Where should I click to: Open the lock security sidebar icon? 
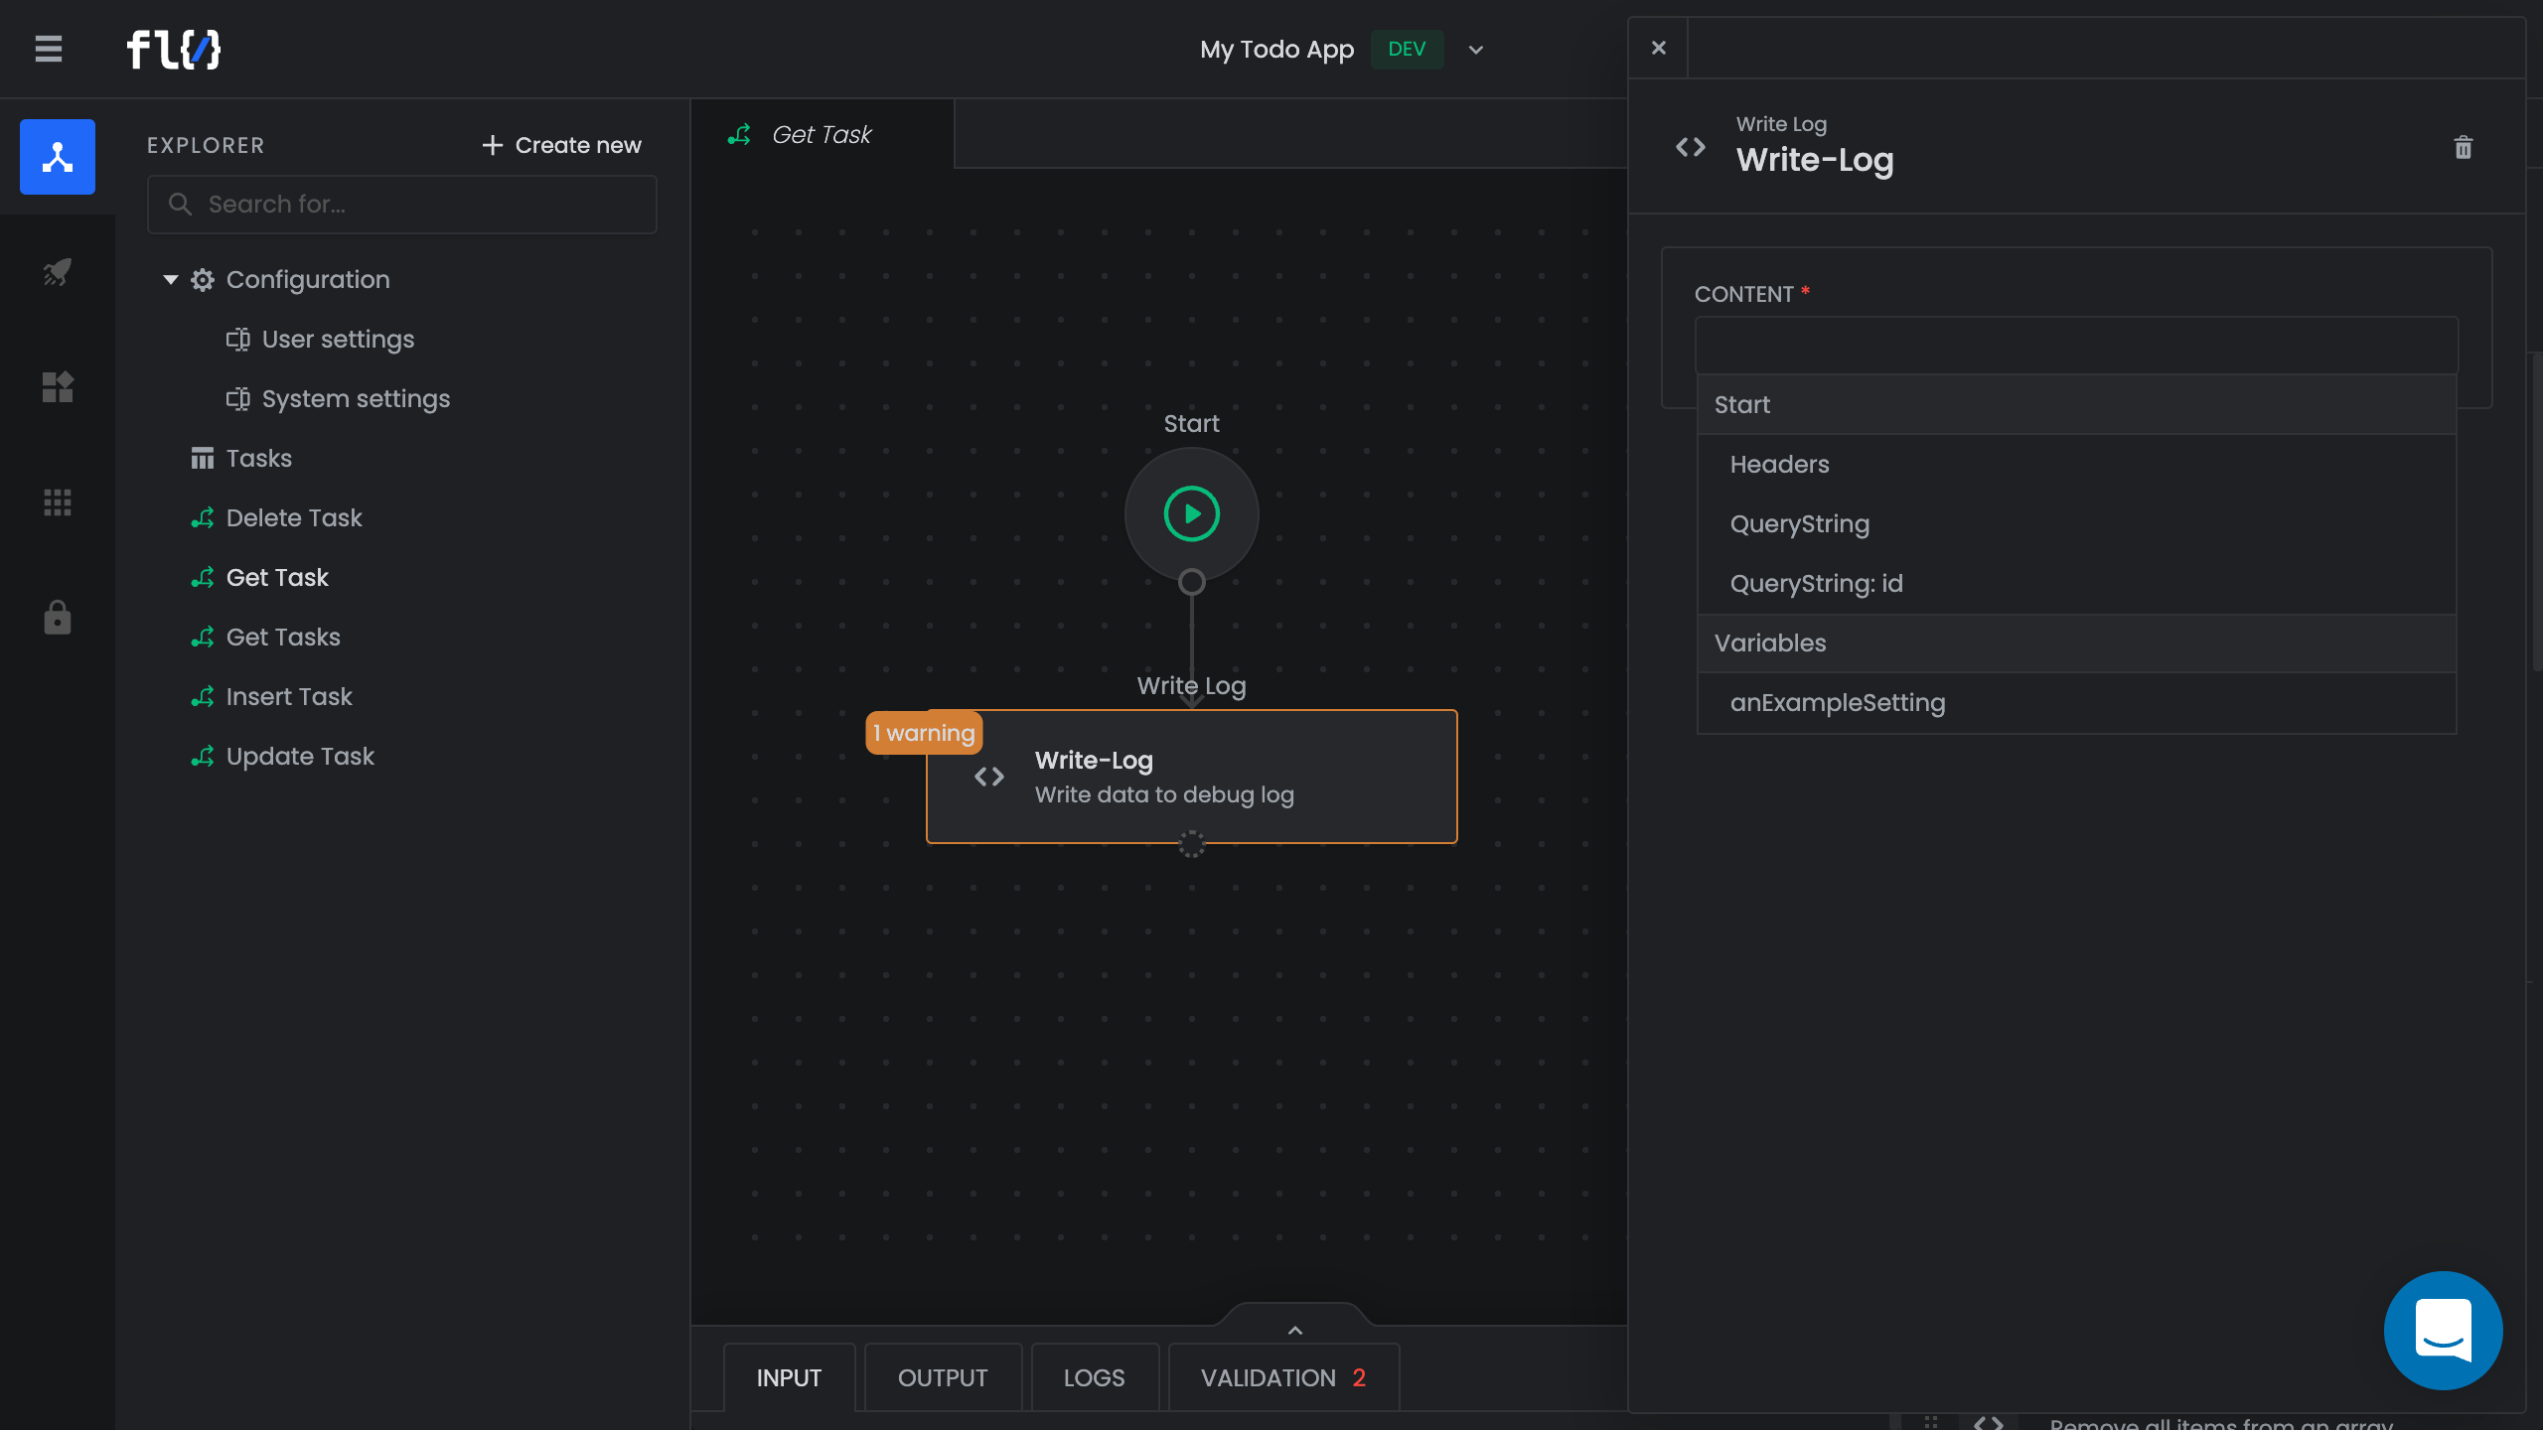(58, 618)
